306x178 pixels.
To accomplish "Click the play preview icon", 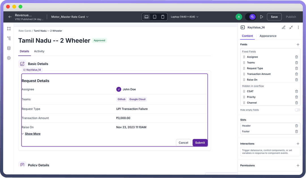I will coord(262,17).
